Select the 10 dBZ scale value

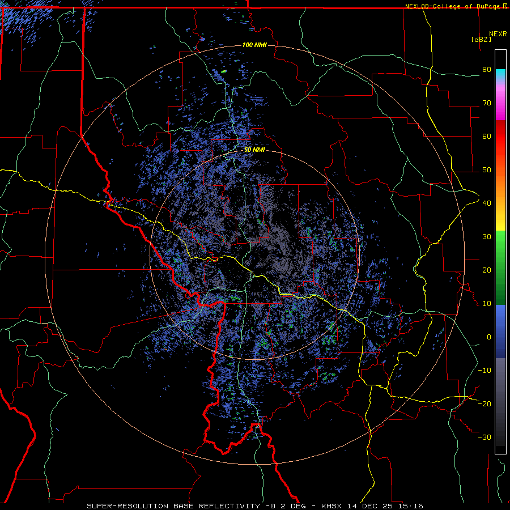487,304
